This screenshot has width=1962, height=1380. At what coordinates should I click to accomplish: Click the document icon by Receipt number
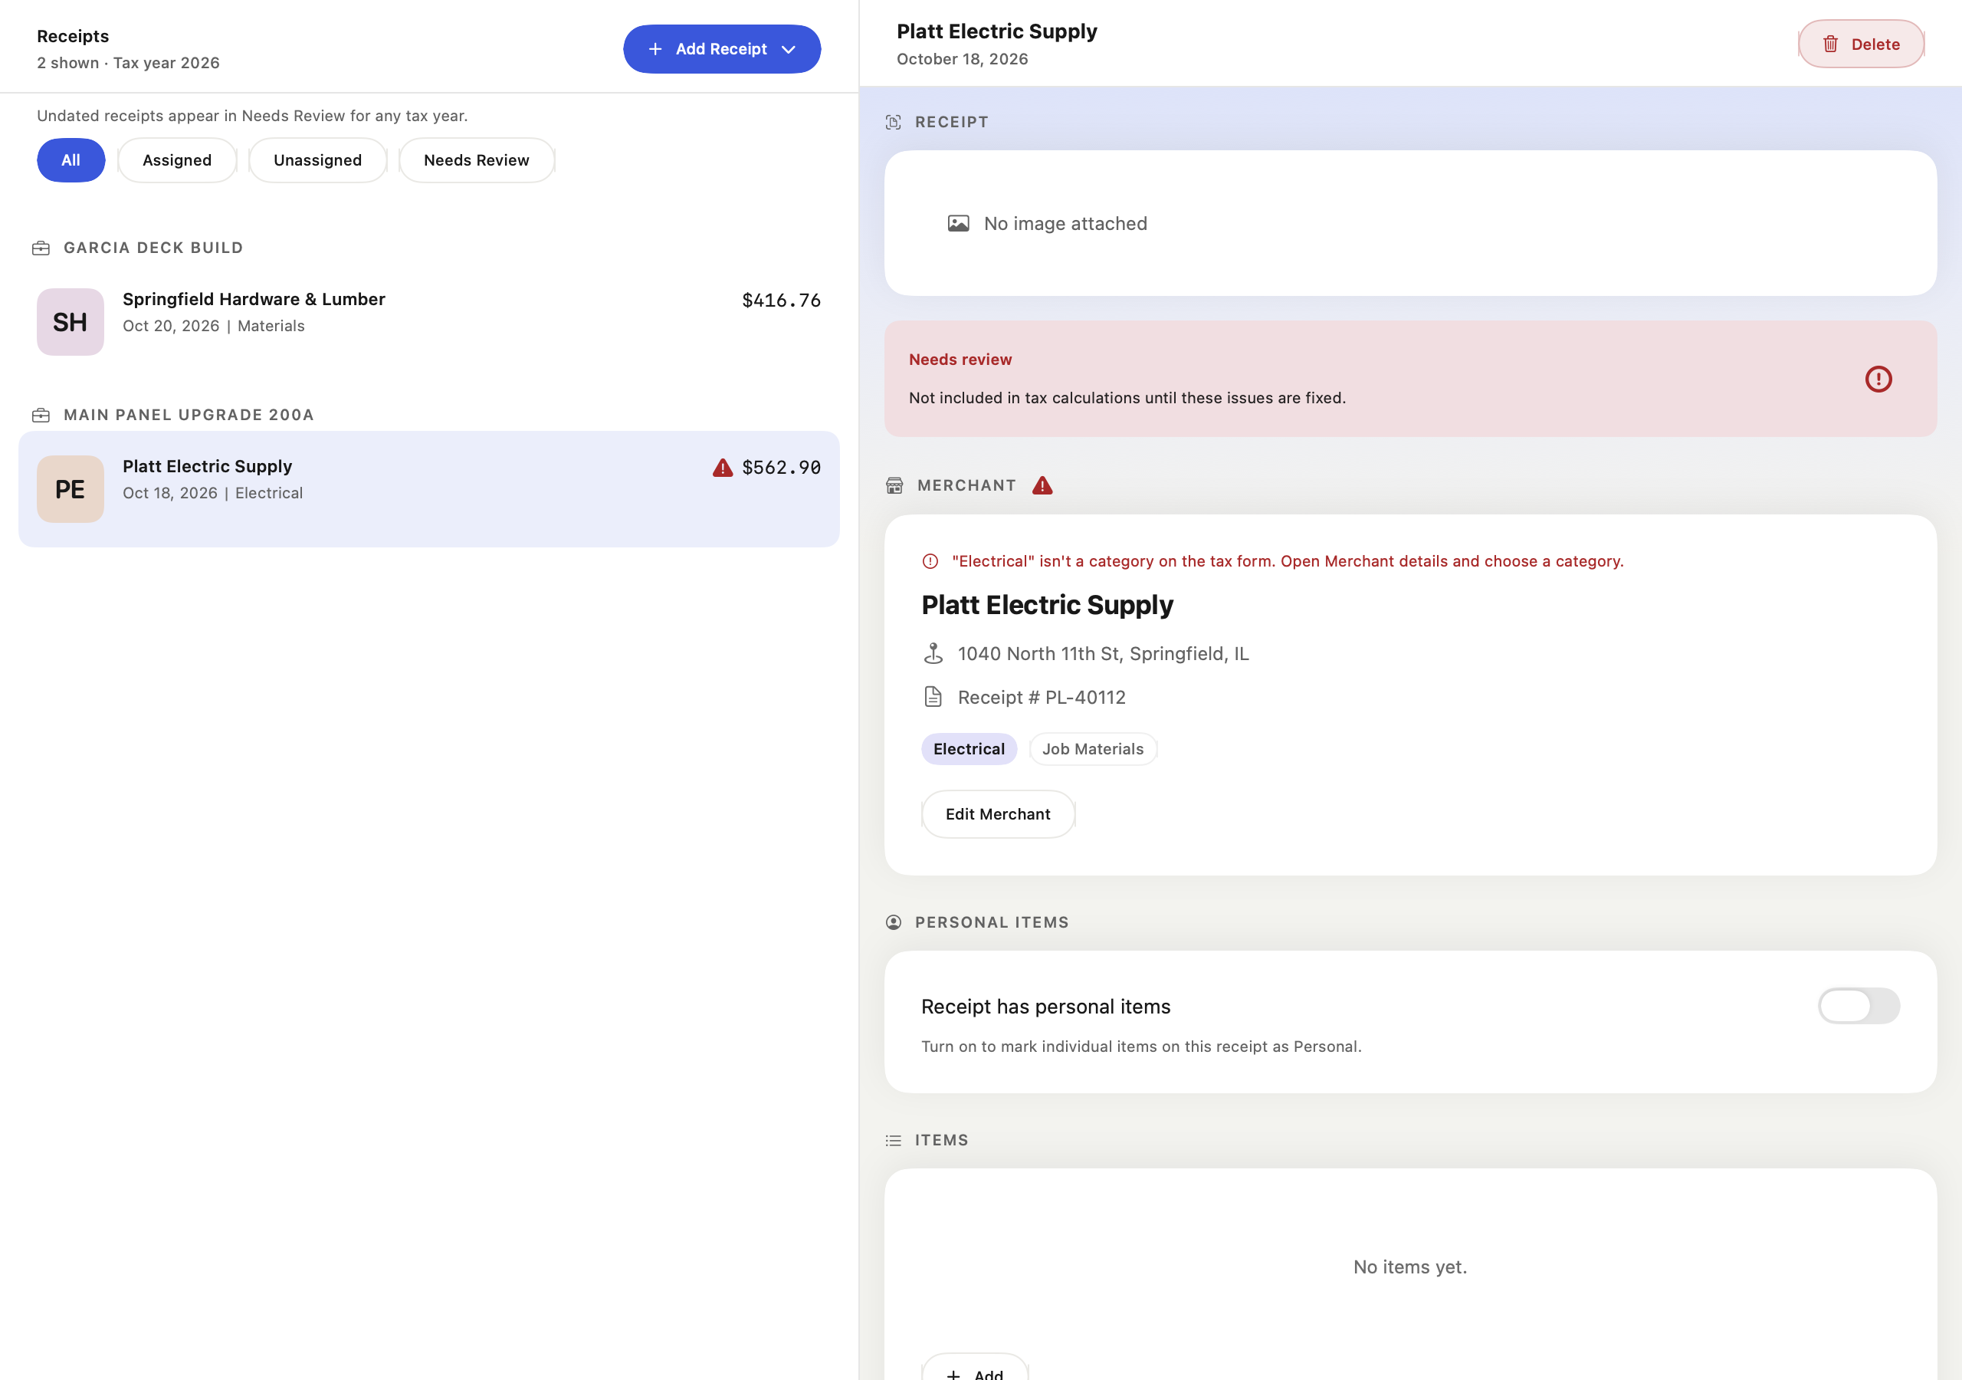pyautogui.click(x=933, y=698)
